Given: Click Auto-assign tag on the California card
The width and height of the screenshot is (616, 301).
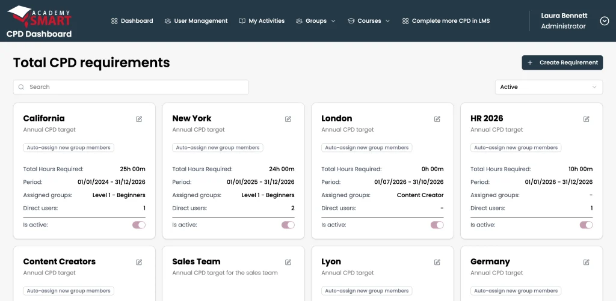Looking at the screenshot, I should click(x=69, y=148).
